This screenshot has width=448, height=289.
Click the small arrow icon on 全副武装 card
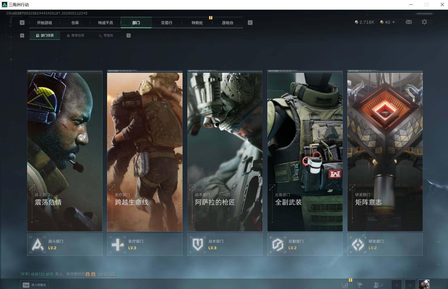[272, 187]
